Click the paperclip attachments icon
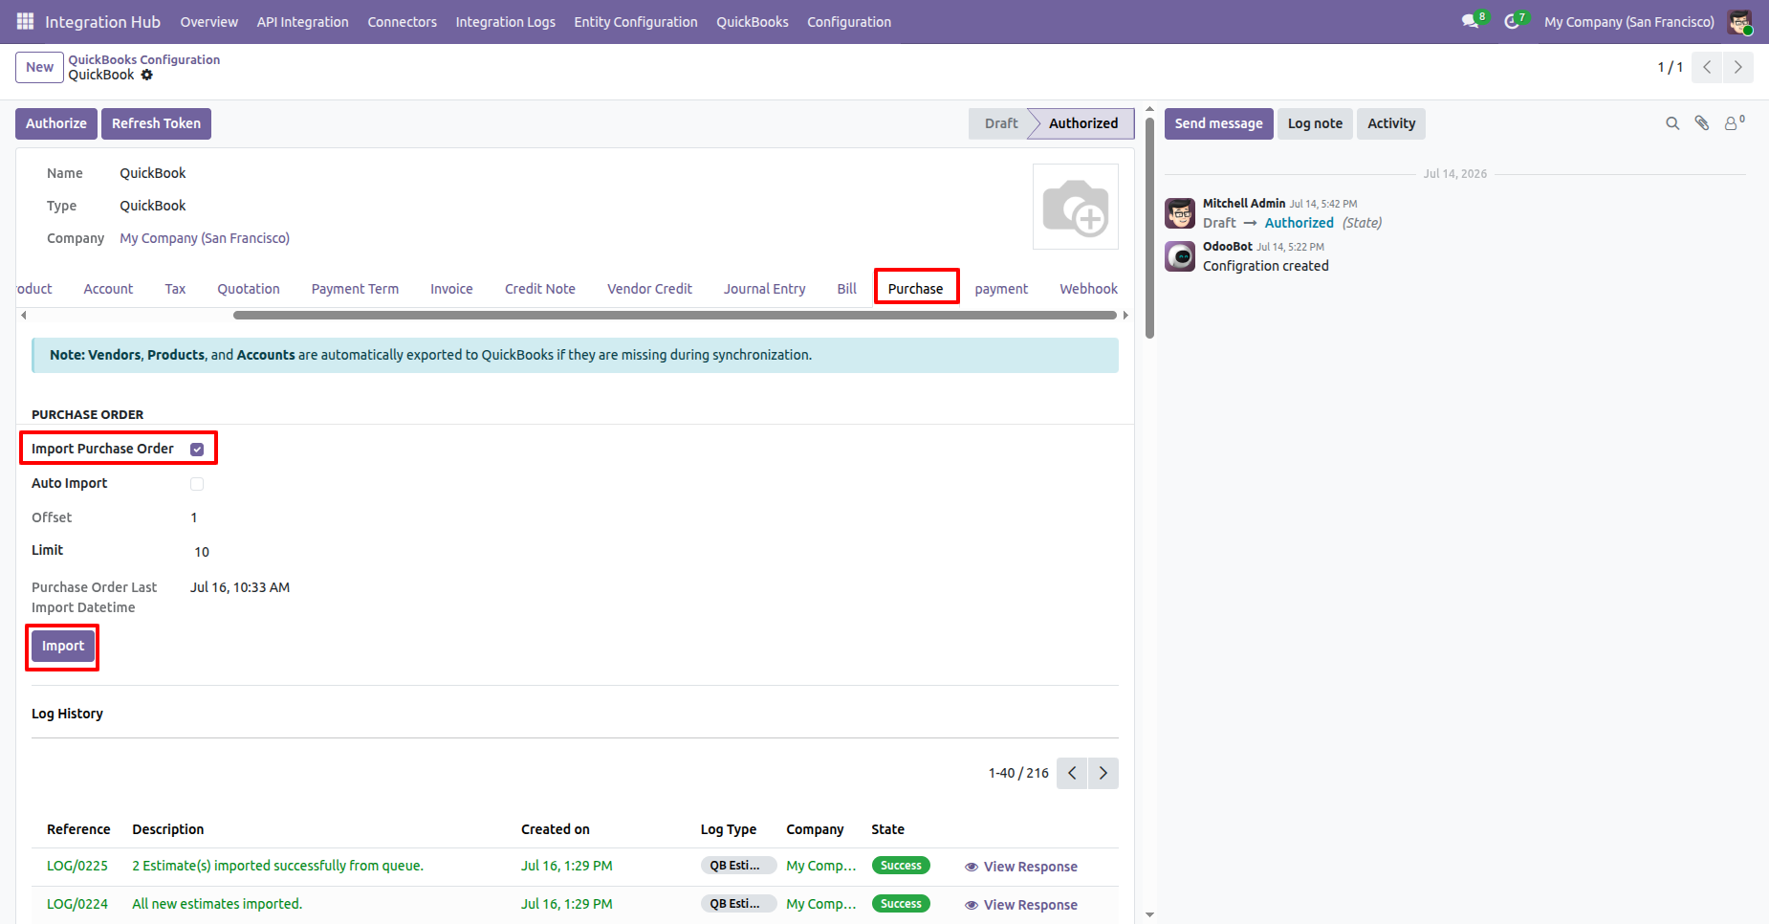This screenshot has height=924, width=1769. coord(1702,123)
